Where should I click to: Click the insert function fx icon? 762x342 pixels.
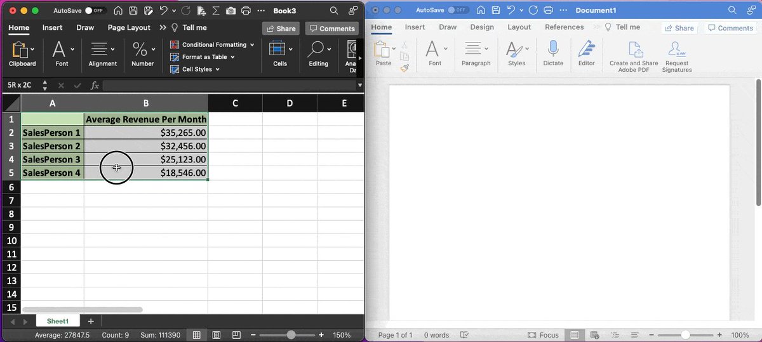95,85
